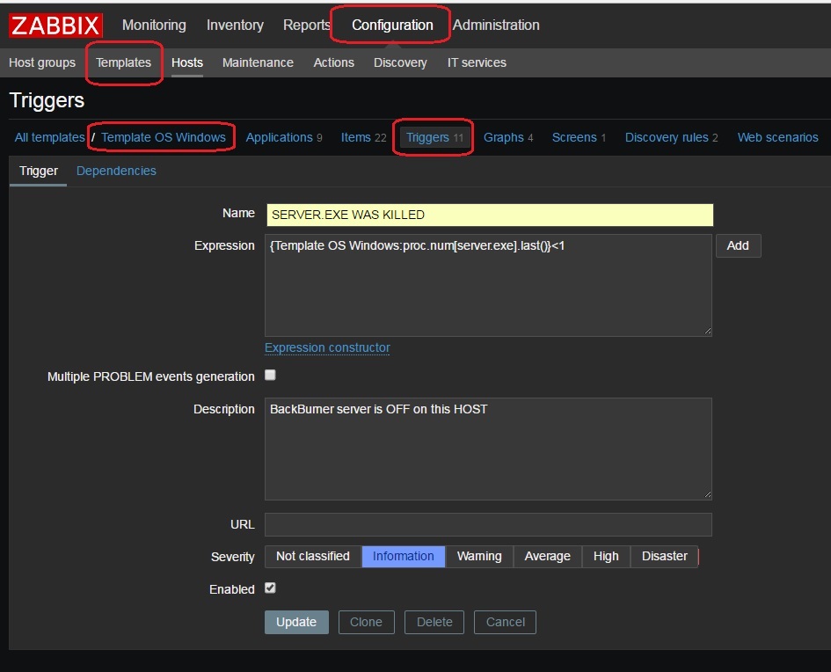Set severity to Disaster
Viewport: 831px width, 672px height.
[665, 557]
